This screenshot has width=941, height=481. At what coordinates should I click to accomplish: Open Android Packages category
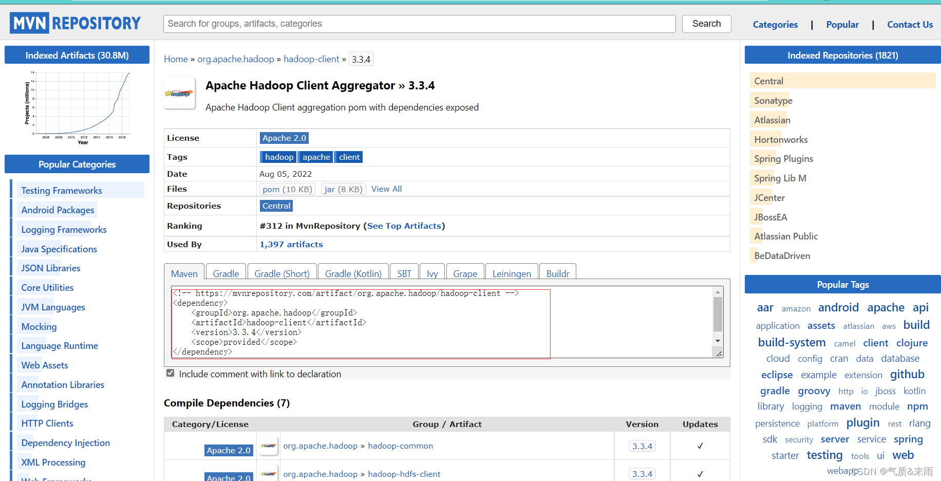(x=58, y=210)
